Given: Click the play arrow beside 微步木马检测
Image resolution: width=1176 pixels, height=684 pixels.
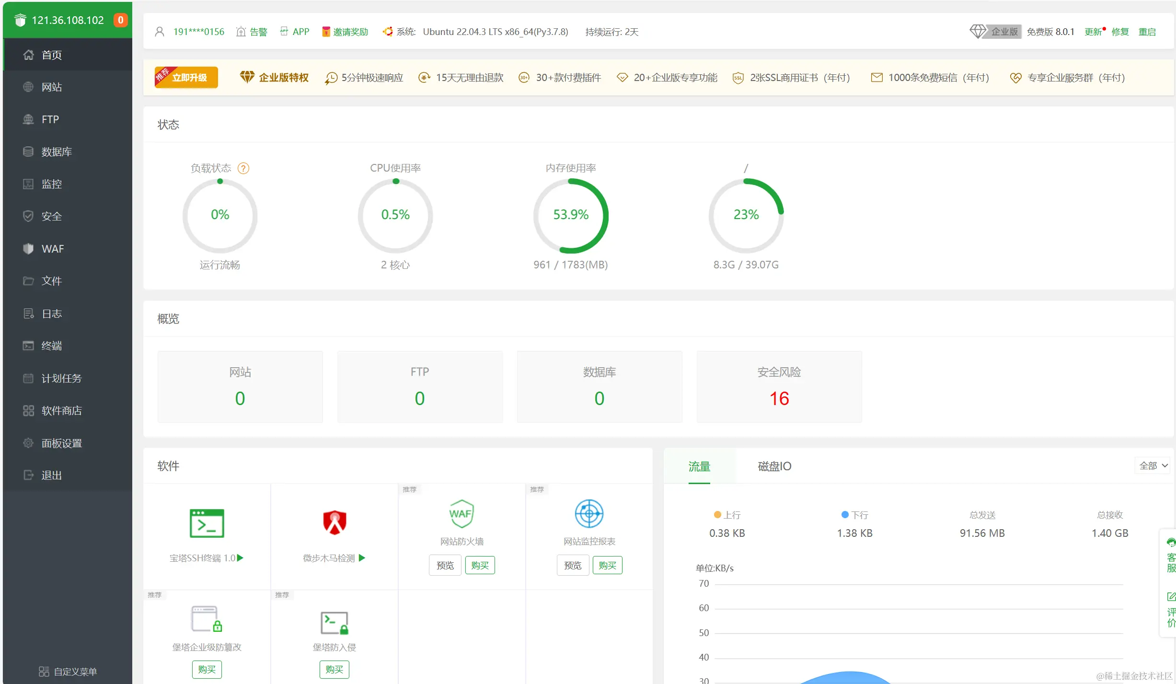Looking at the screenshot, I should 362,557.
